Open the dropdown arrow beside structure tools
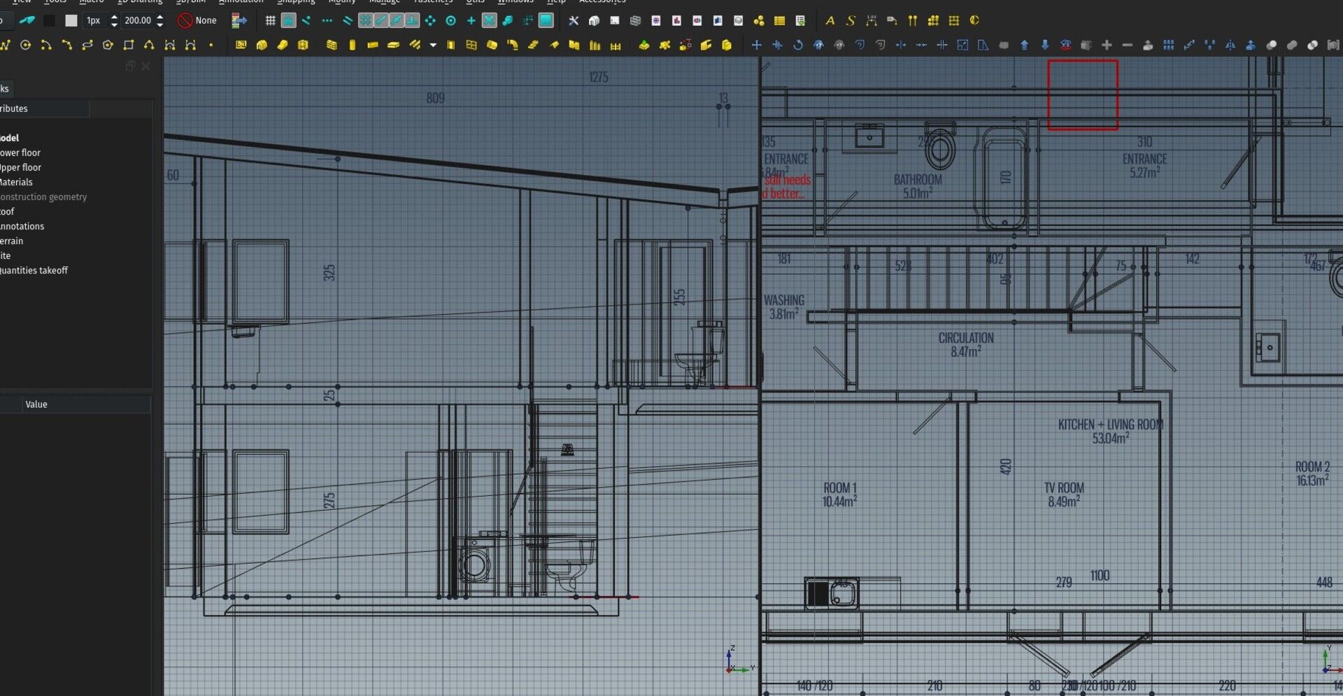The image size is (1343, 696). click(433, 45)
